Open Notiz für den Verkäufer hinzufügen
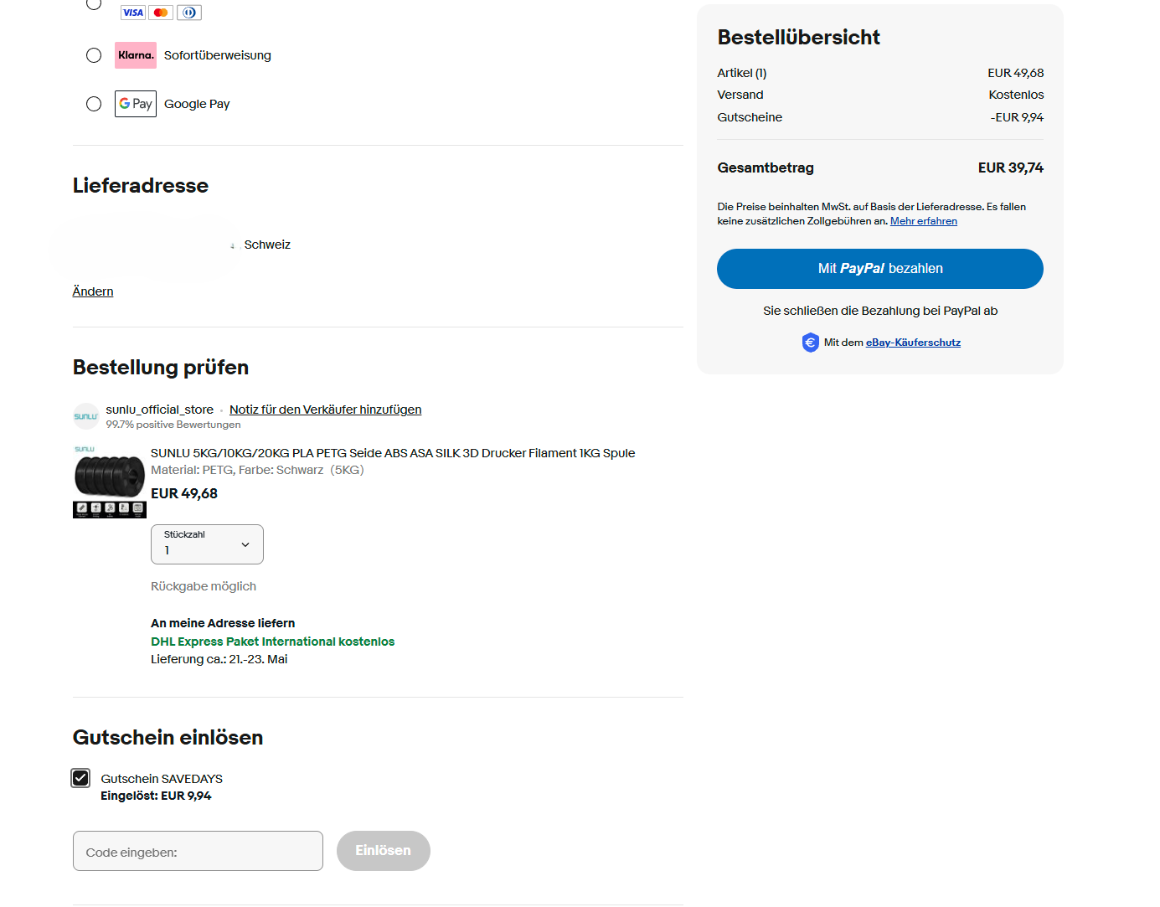Screen dimensions: 1160x907 pyautogui.click(x=325, y=410)
